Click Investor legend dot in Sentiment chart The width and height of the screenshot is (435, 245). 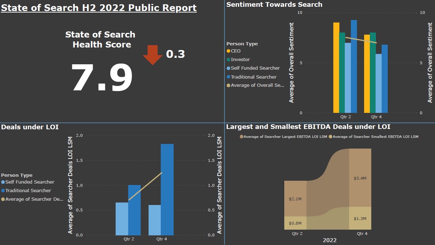(x=228, y=60)
